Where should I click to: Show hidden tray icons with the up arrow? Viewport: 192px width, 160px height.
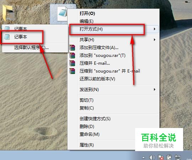pos(144,158)
